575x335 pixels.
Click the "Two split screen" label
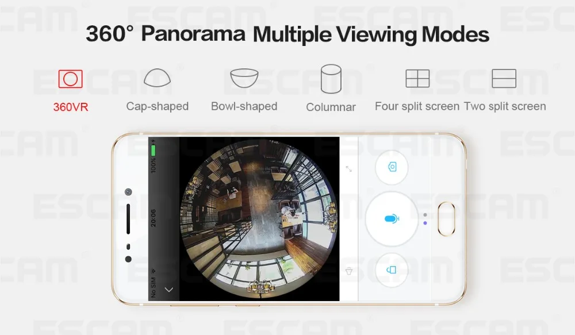pyautogui.click(x=505, y=106)
